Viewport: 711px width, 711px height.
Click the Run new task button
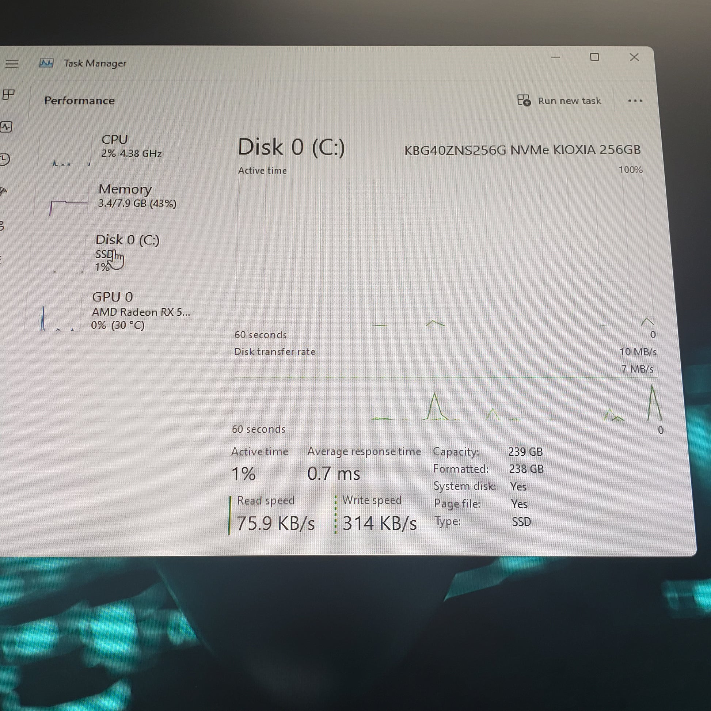(559, 100)
